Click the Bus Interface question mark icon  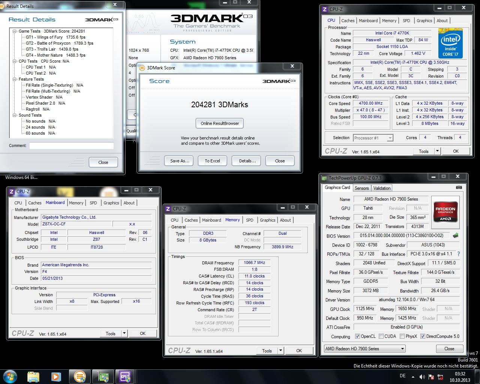(x=458, y=254)
